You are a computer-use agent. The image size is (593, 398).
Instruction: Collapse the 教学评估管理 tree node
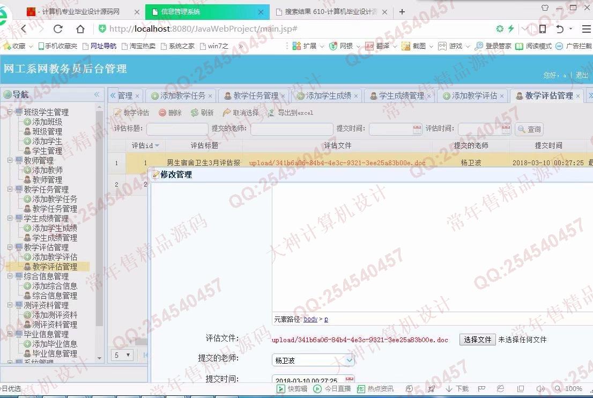[x=10, y=247]
